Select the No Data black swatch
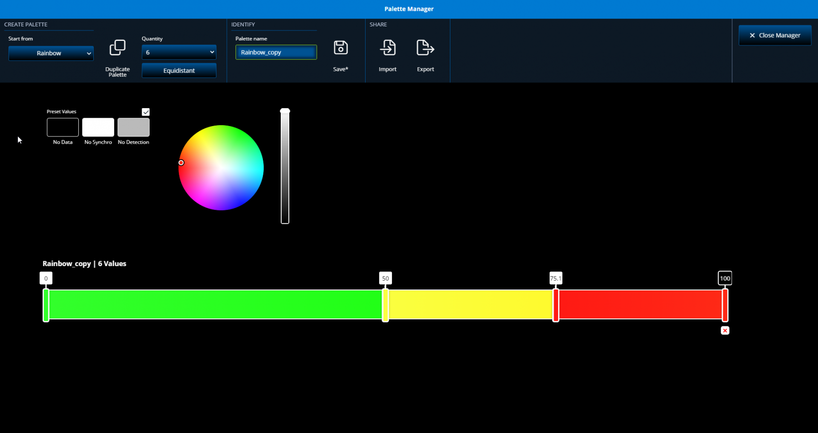Image resolution: width=818 pixels, height=433 pixels. tap(63, 128)
